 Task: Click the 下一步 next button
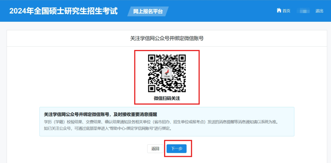(177, 149)
